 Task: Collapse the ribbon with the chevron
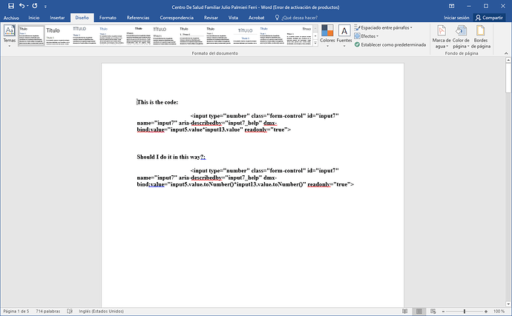pos(506,53)
